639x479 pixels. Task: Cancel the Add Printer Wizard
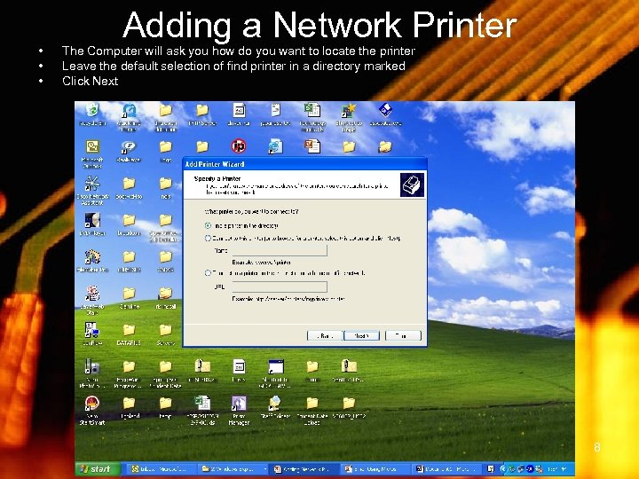(403, 335)
